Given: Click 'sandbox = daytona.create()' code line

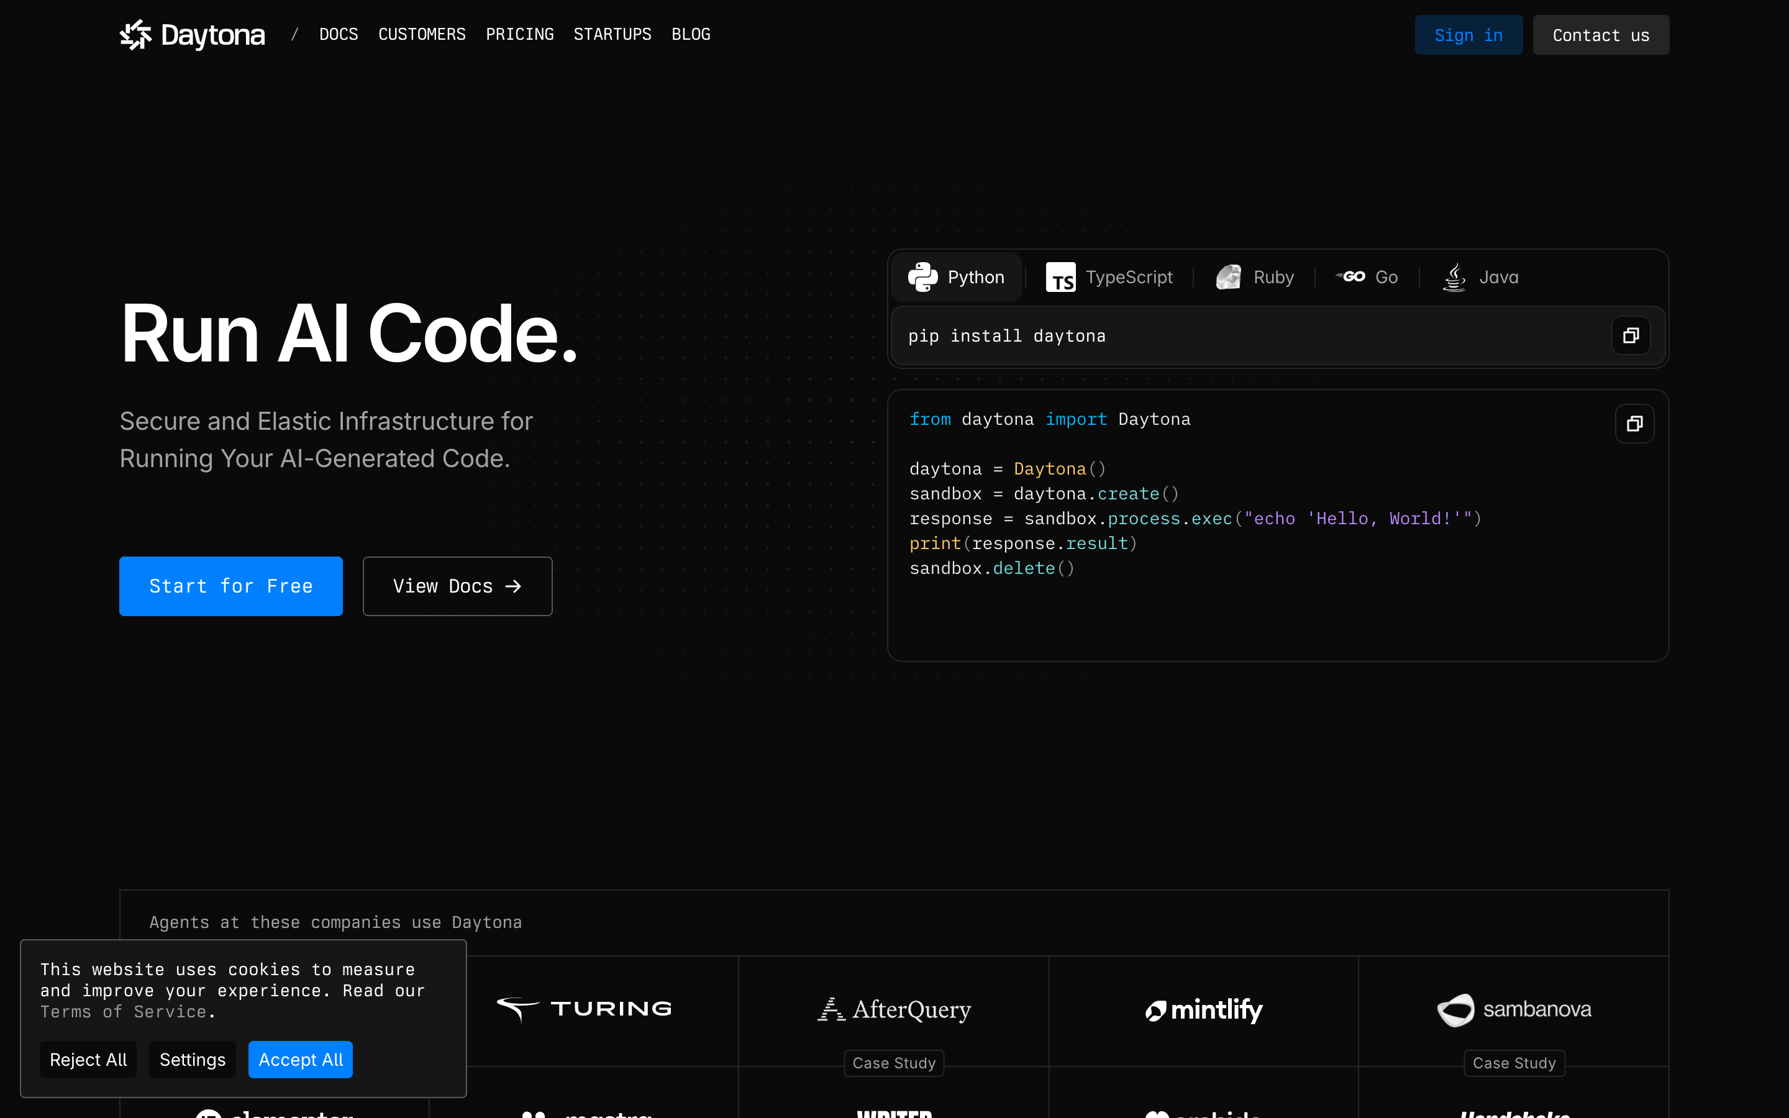Looking at the screenshot, I should click(1044, 493).
